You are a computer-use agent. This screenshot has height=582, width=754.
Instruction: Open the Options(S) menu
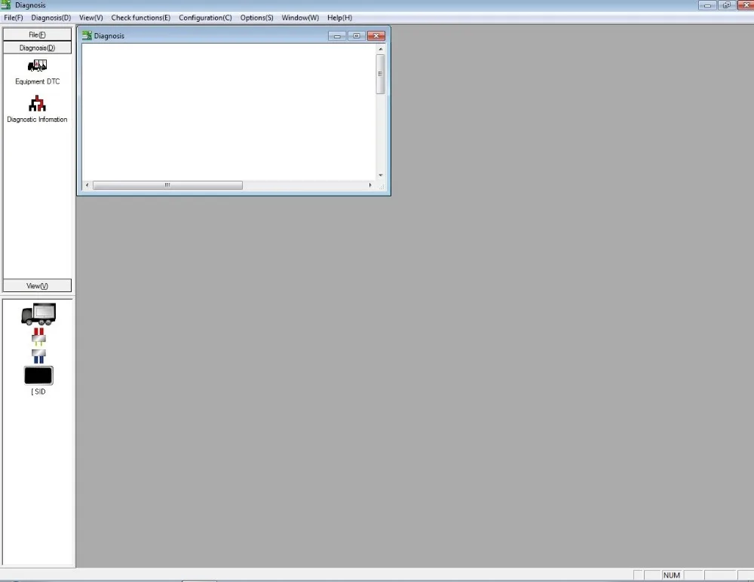tap(257, 18)
